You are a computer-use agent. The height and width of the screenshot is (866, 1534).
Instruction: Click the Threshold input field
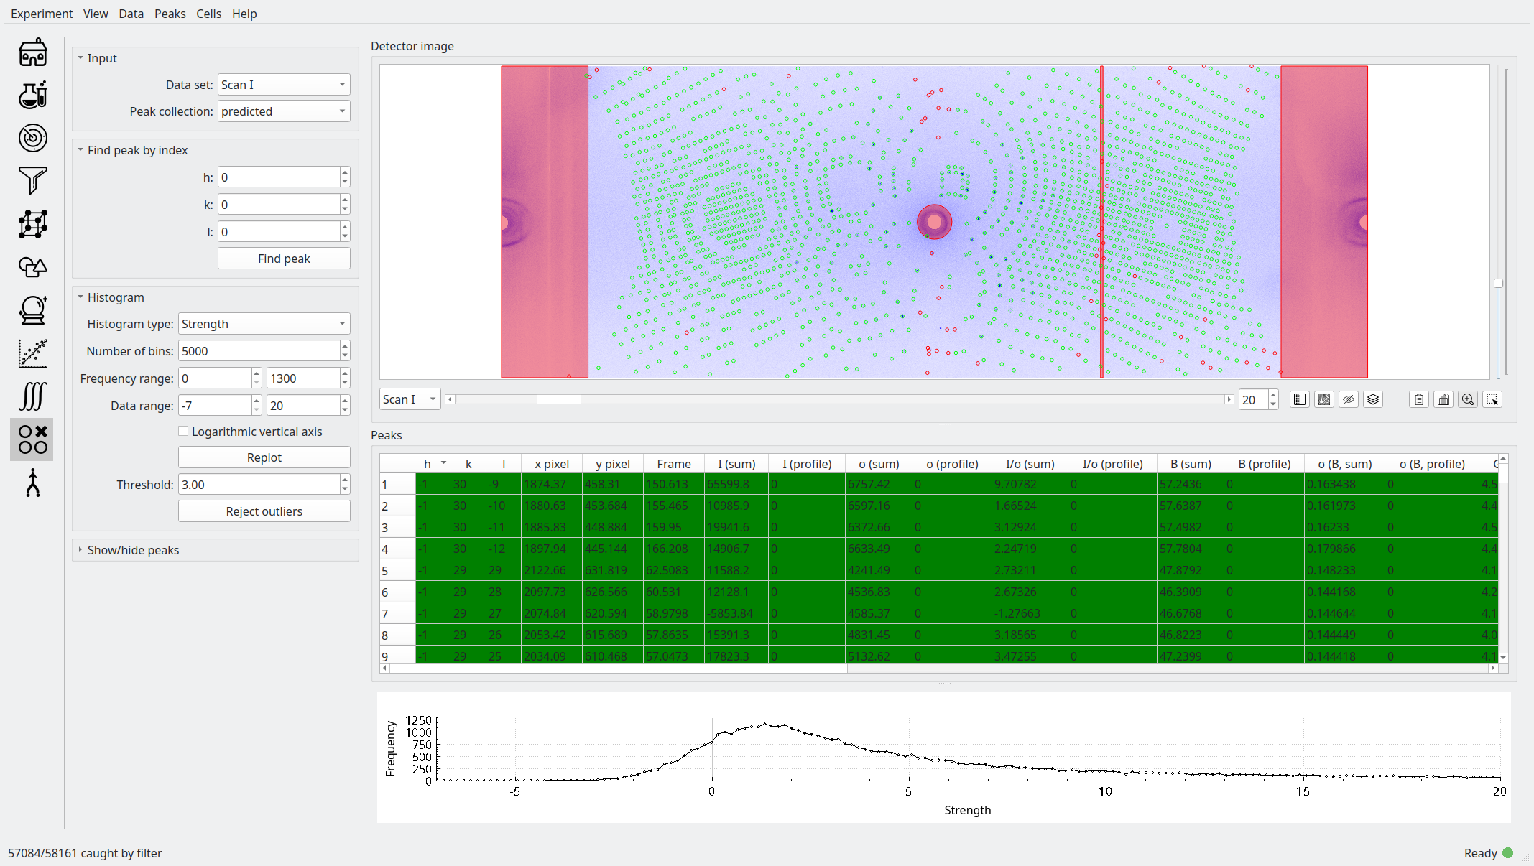(258, 485)
